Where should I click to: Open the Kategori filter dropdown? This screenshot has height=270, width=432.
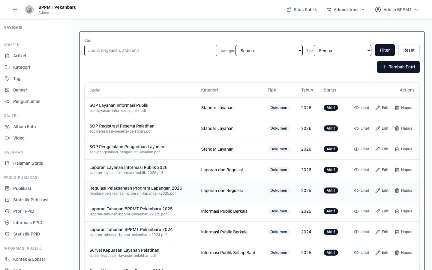(269, 51)
